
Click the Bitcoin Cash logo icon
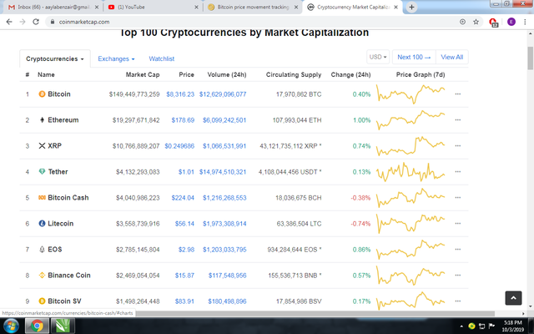pos(42,198)
